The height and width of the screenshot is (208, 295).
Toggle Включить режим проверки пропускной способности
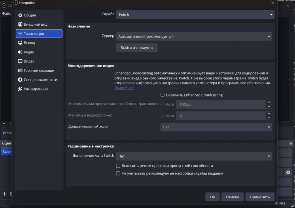[x=118, y=166]
